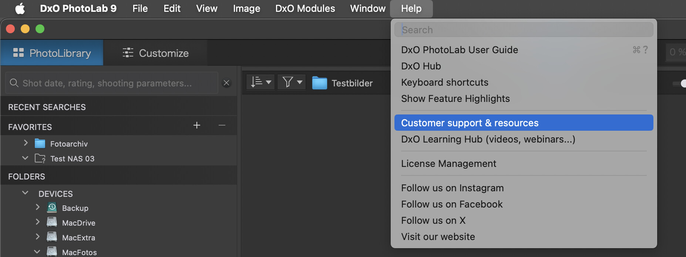This screenshot has width=686, height=257.
Task: Open the Apple menu
Action: [20, 8]
